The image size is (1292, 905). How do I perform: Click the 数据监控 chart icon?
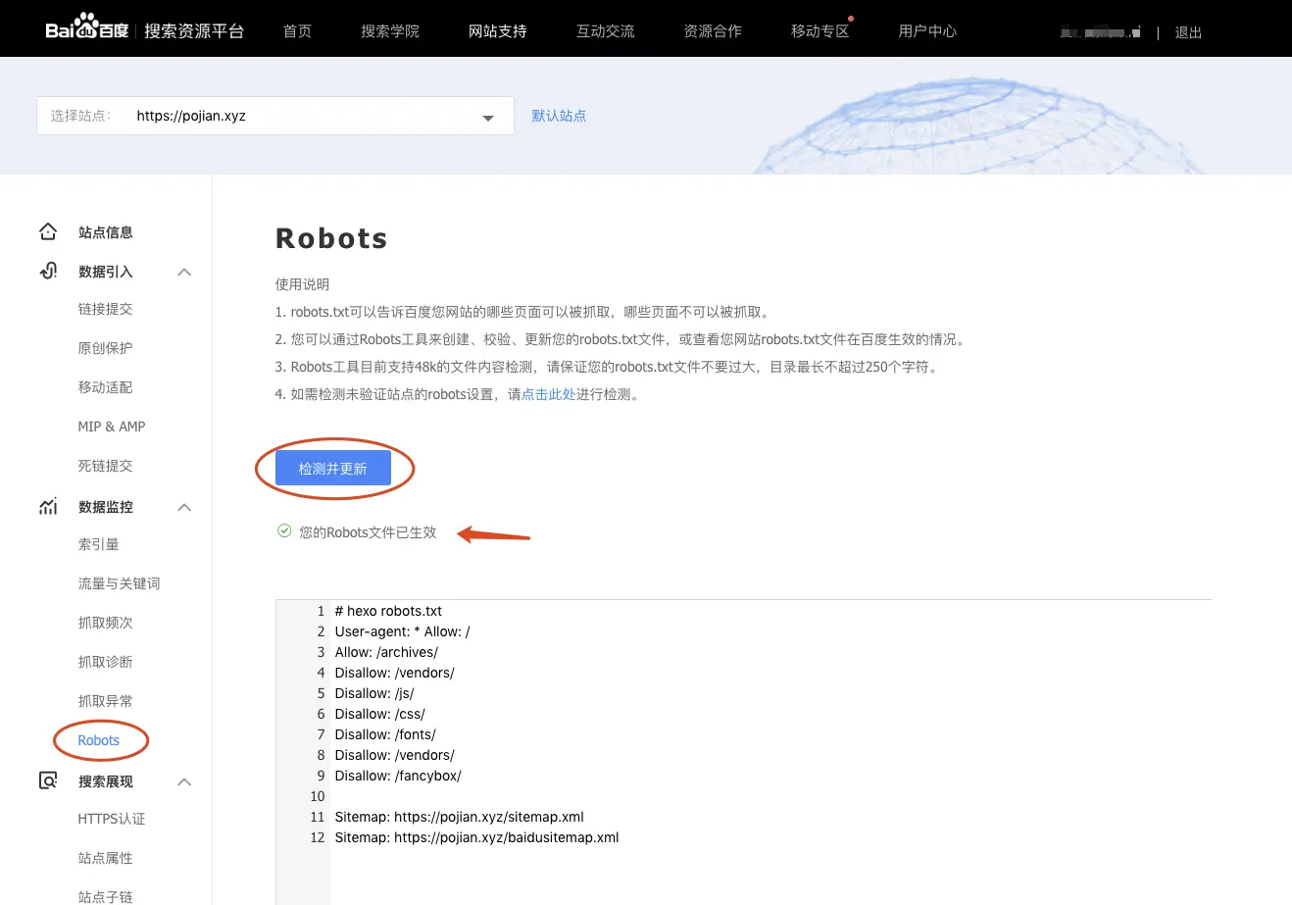coord(48,507)
